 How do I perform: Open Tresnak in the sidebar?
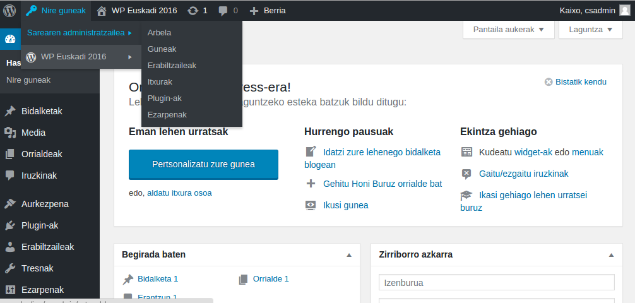tap(37, 268)
